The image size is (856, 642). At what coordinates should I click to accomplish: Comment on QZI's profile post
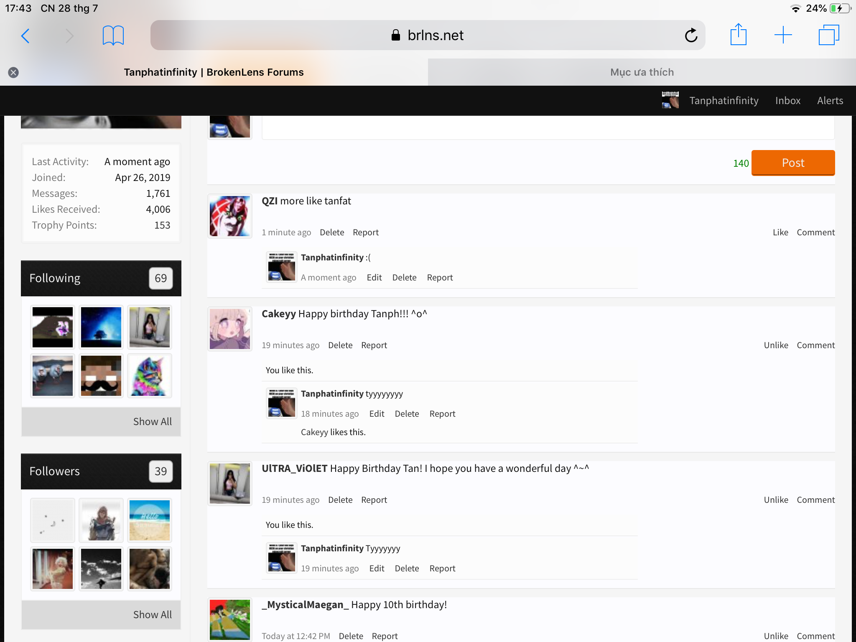[815, 232]
